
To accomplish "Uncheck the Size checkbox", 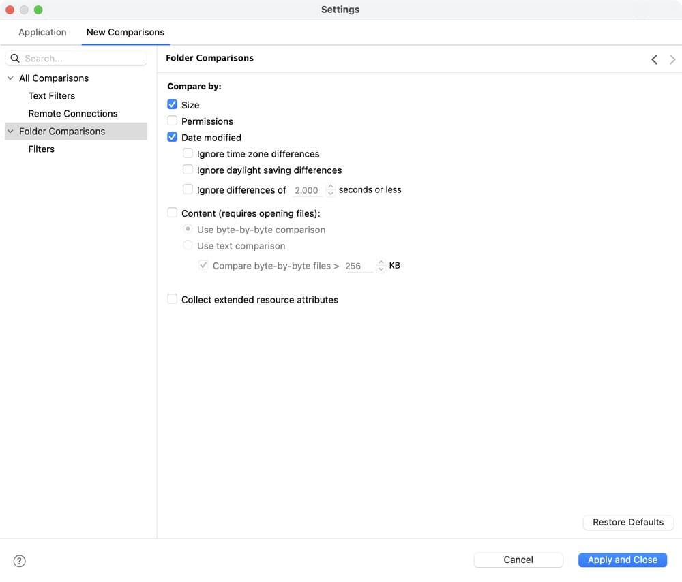I will tap(173, 104).
